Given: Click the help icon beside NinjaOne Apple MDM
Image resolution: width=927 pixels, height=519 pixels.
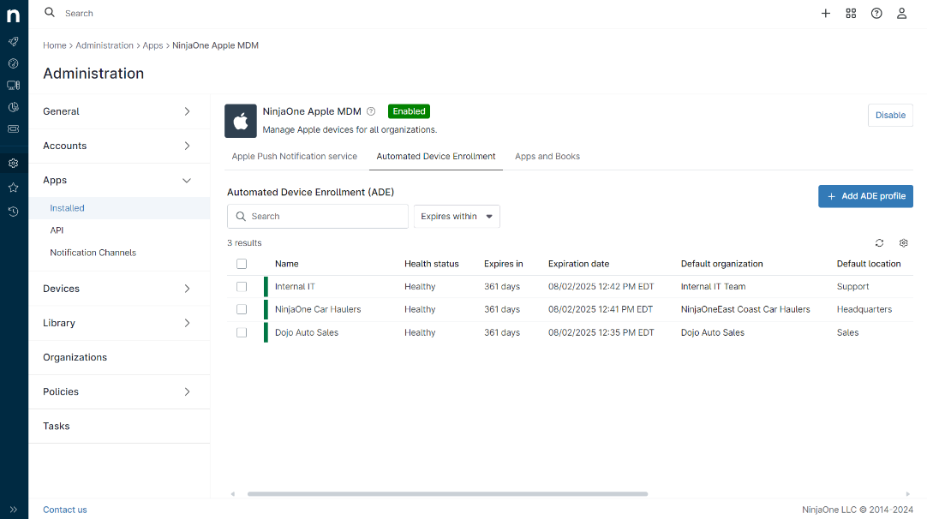Looking at the screenshot, I should [x=371, y=111].
